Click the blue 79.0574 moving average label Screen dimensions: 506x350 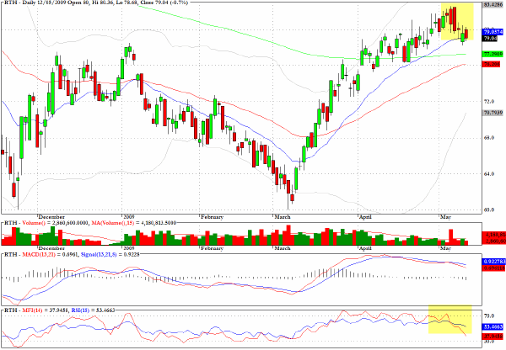493,32
